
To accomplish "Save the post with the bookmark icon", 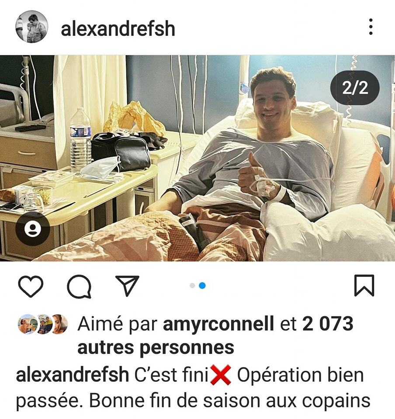I will [x=364, y=285].
